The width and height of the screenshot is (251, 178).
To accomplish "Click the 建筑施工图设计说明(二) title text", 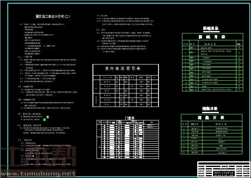I will point(53,17).
